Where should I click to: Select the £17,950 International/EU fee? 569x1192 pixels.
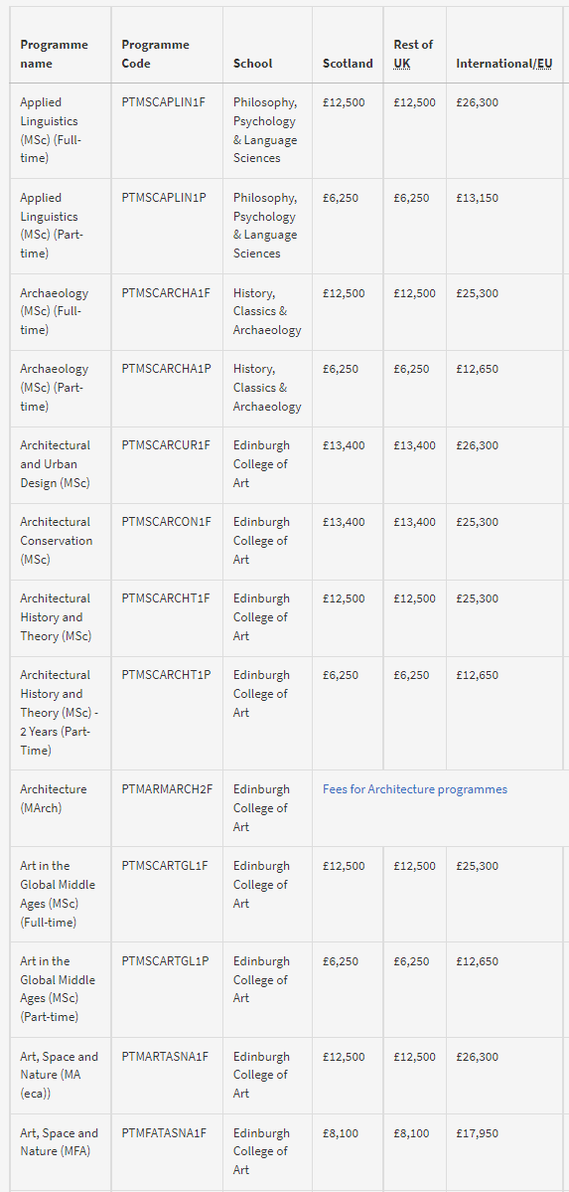[477, 1133]
